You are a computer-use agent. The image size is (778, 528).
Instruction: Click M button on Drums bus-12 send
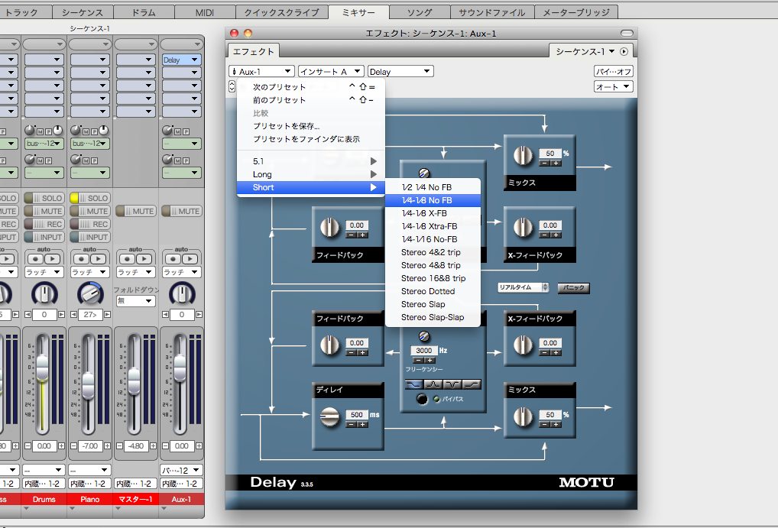41,131
